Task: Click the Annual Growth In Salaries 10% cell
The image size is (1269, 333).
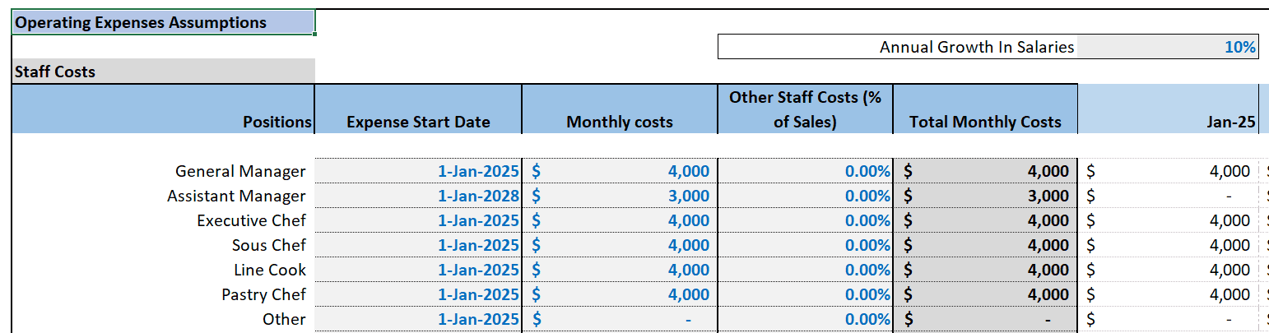Action: point(1168,47)
